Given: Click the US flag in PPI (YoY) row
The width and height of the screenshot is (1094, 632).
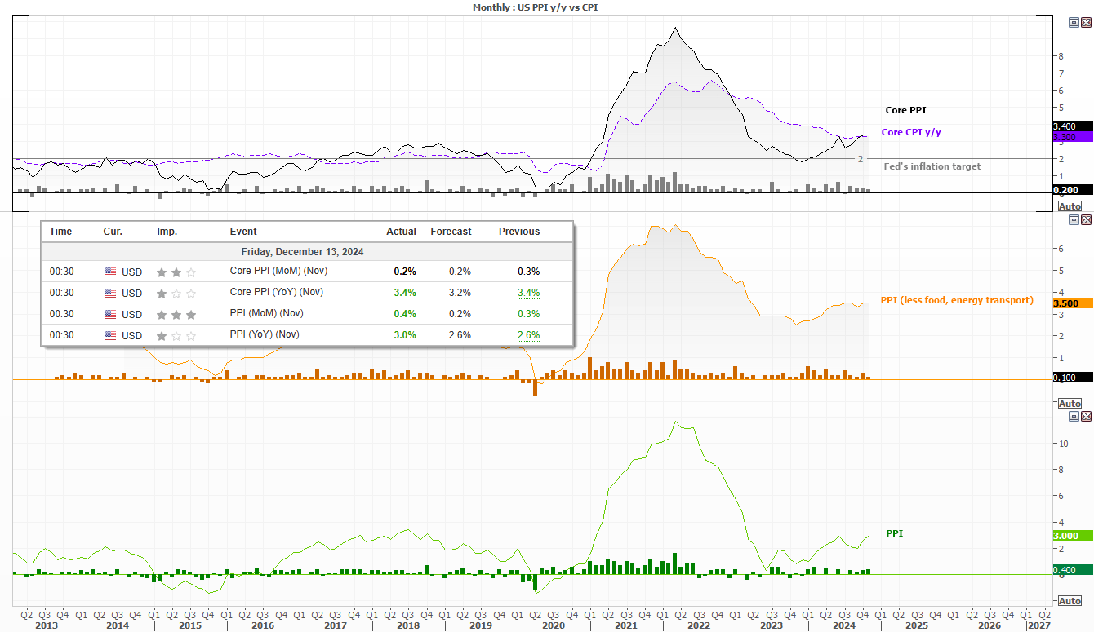Looking at the screenshot, I should pyautogui.click(x=110, y=335).
